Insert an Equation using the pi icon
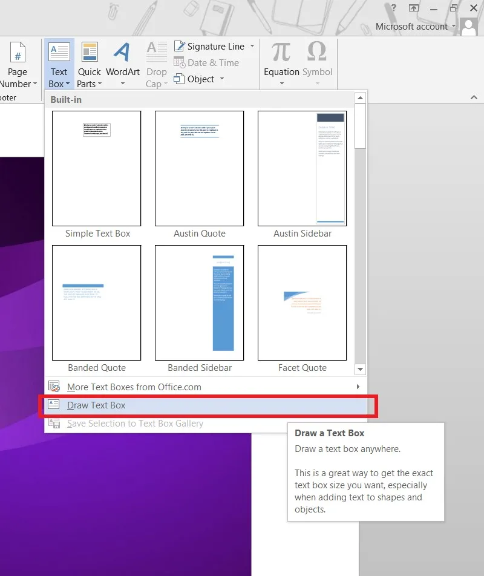Image resolution: width=484 pixels, height=576 pixels. [281, 51]
